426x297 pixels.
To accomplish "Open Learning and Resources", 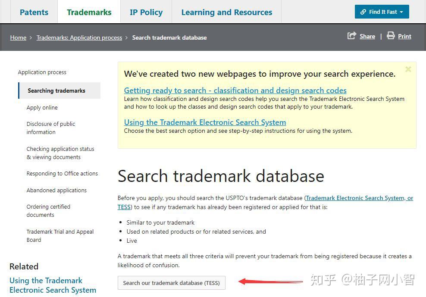I will point(226,12).
